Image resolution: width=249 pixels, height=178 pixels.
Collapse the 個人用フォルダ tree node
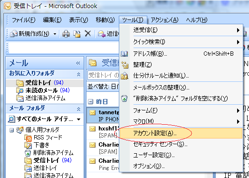click(x=11, y=130)
